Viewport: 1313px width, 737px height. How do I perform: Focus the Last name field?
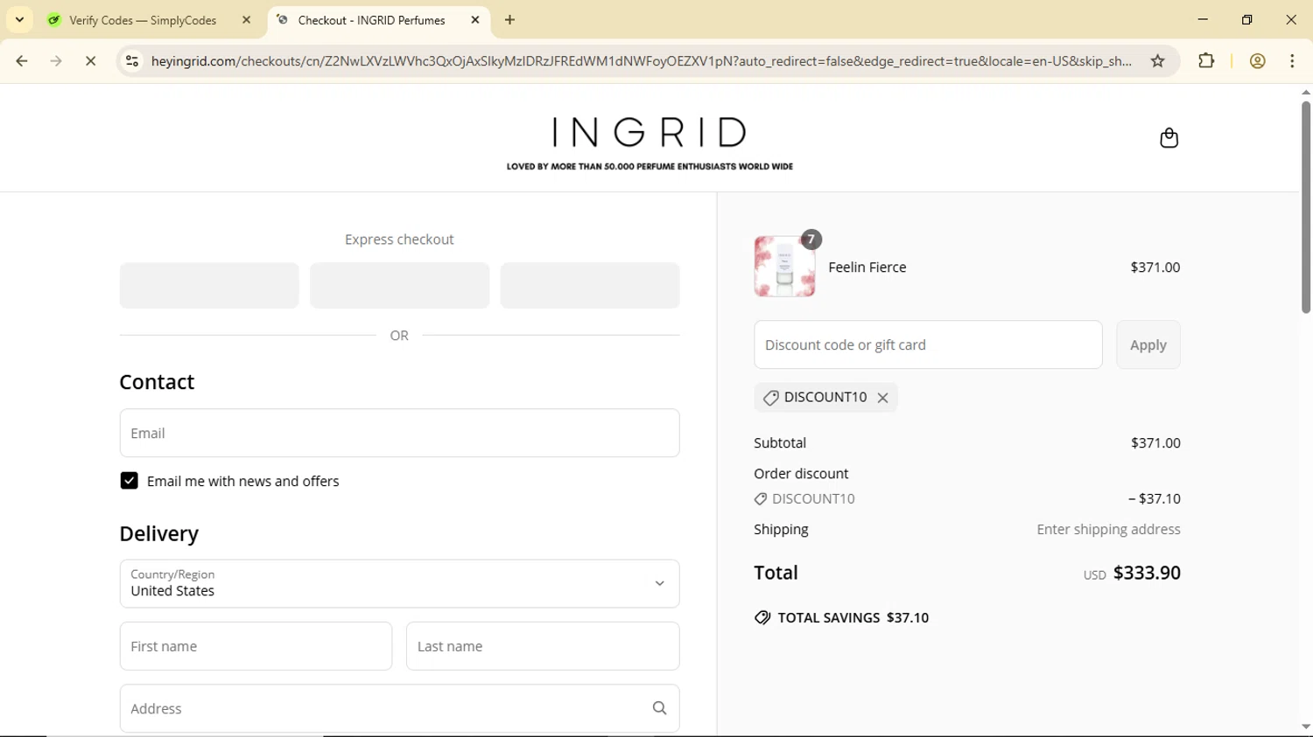543,646
